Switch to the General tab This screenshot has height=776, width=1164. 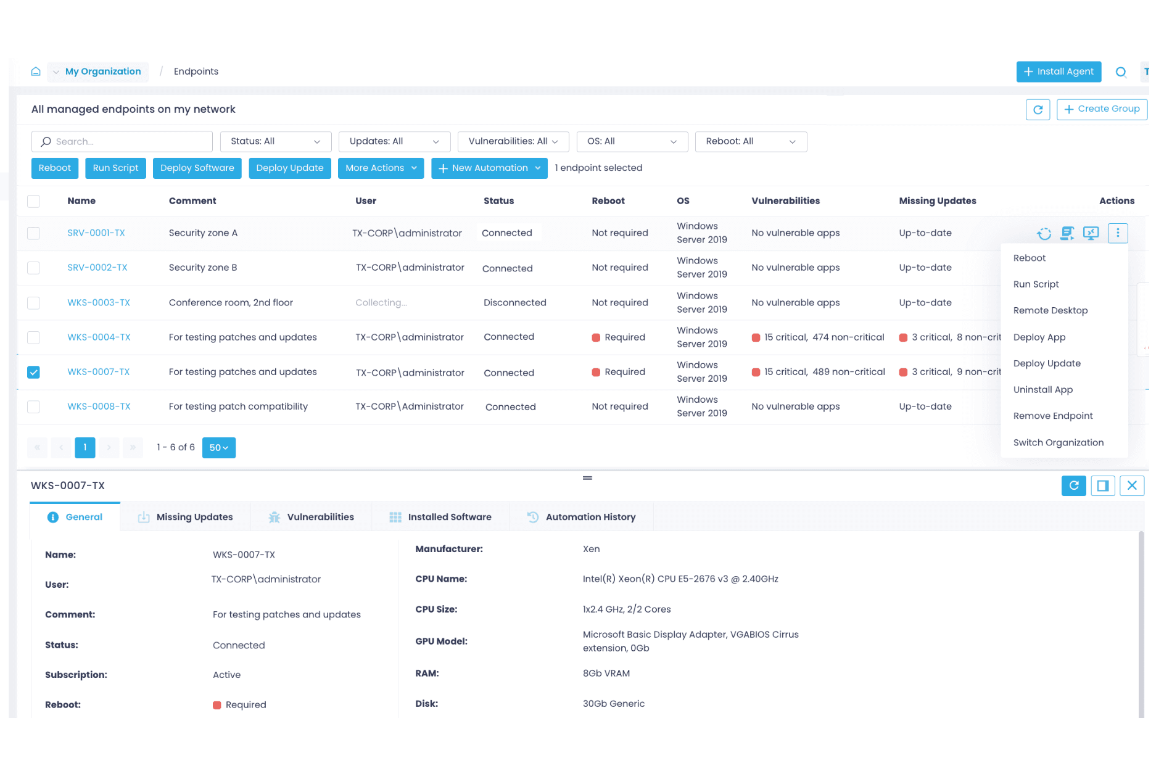tap(75, 517)
